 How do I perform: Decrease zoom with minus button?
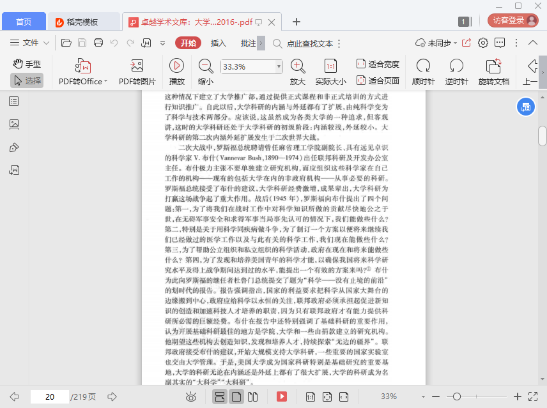[x=435, y=397]
